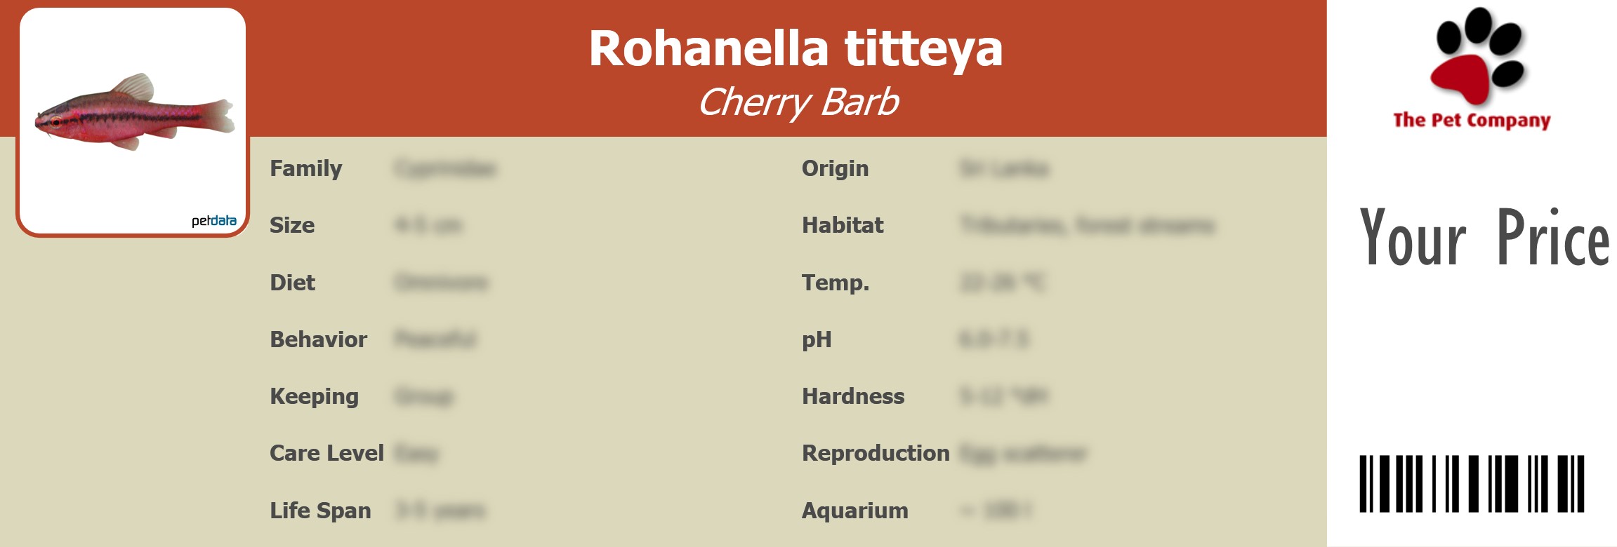Select the Habitat label

point(843,225)
